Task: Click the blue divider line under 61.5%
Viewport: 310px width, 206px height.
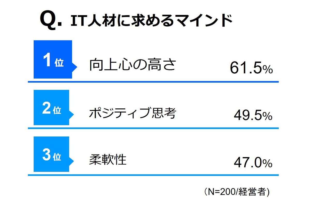Action: 153,82
